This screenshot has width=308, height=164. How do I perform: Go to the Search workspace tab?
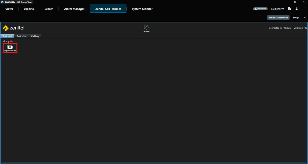49,9
